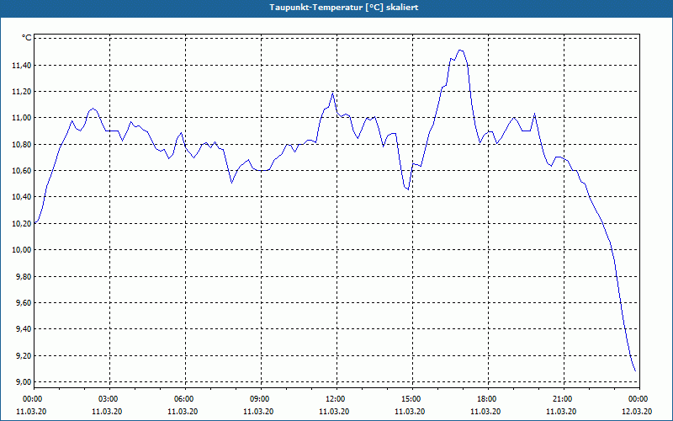Viewport: 673px width, 421px height.
Task: Click the 11,00 y-axis label
Action: 23,118
